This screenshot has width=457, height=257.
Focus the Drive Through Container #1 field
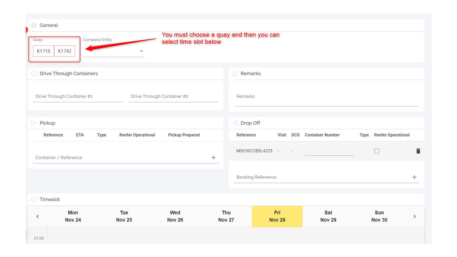point(78,96)
